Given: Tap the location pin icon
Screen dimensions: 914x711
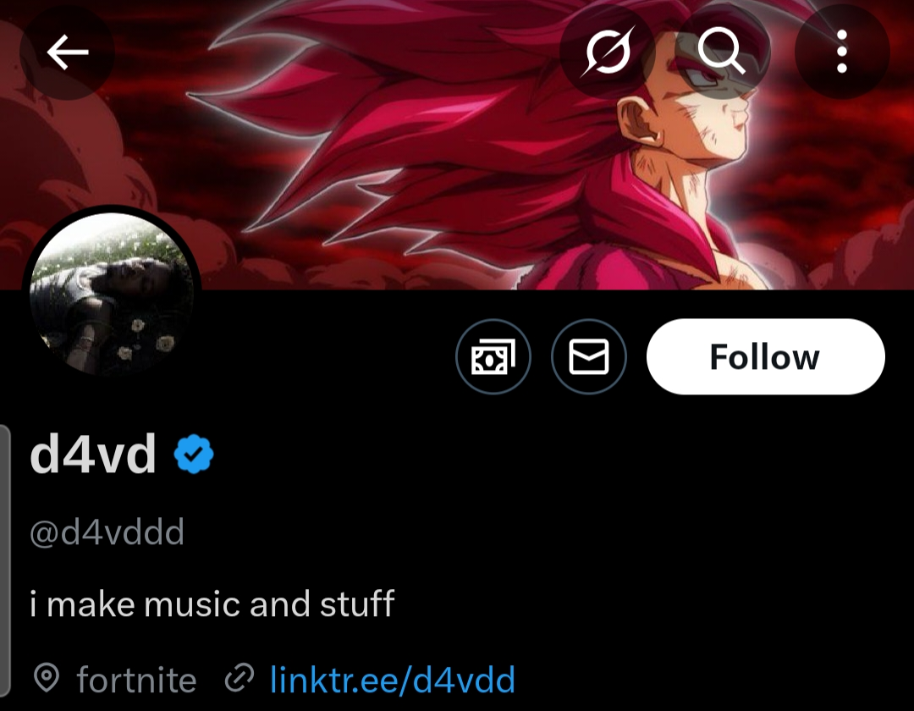Looking at the screenshot, I should click(47, 678).
